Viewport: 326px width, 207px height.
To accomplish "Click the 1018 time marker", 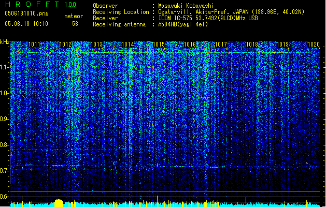I will 252,45.
